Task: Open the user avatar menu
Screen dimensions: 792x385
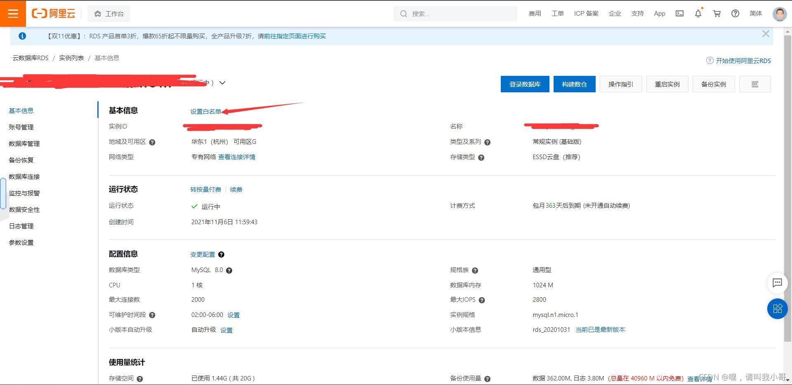Action: click(x=779, y=14)
